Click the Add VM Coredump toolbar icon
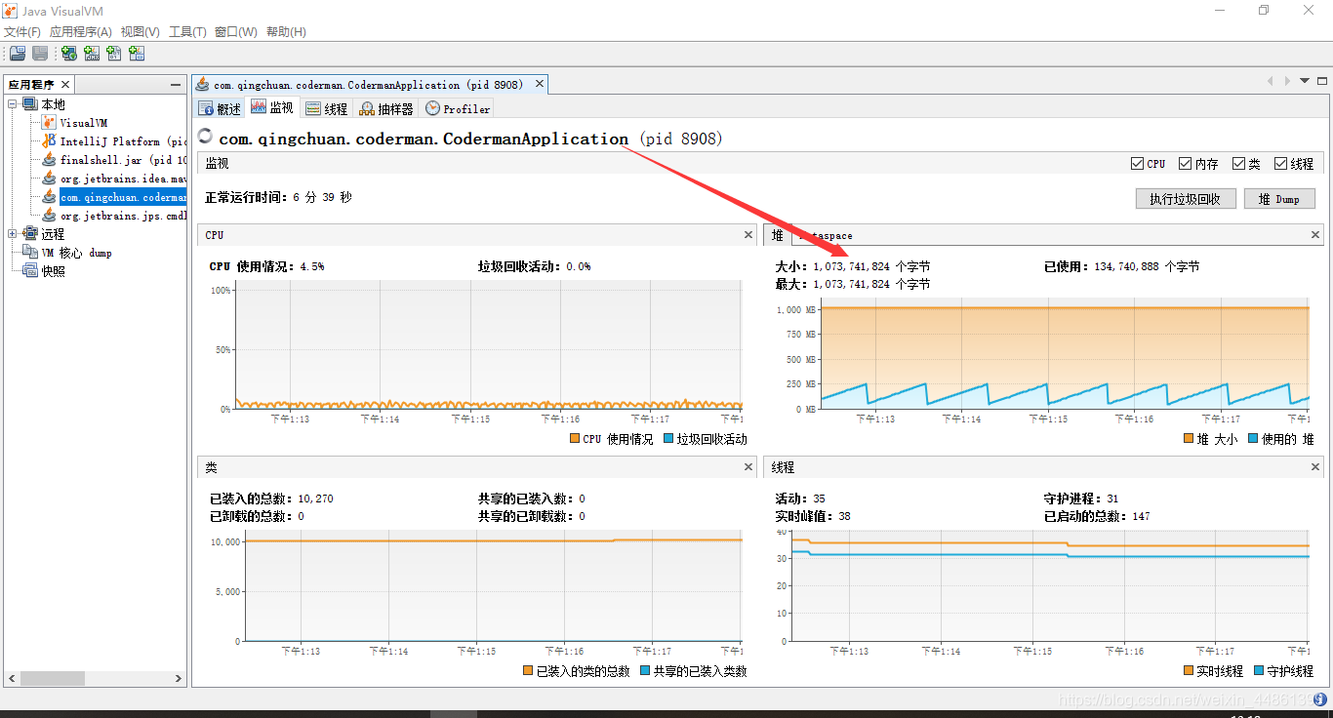This screenshot has width=1333, height=718. [x=114, y=54]
